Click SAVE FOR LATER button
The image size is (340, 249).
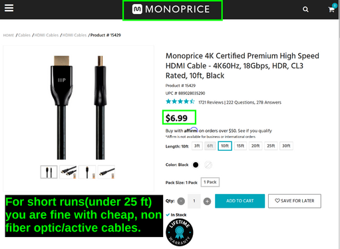295,201
